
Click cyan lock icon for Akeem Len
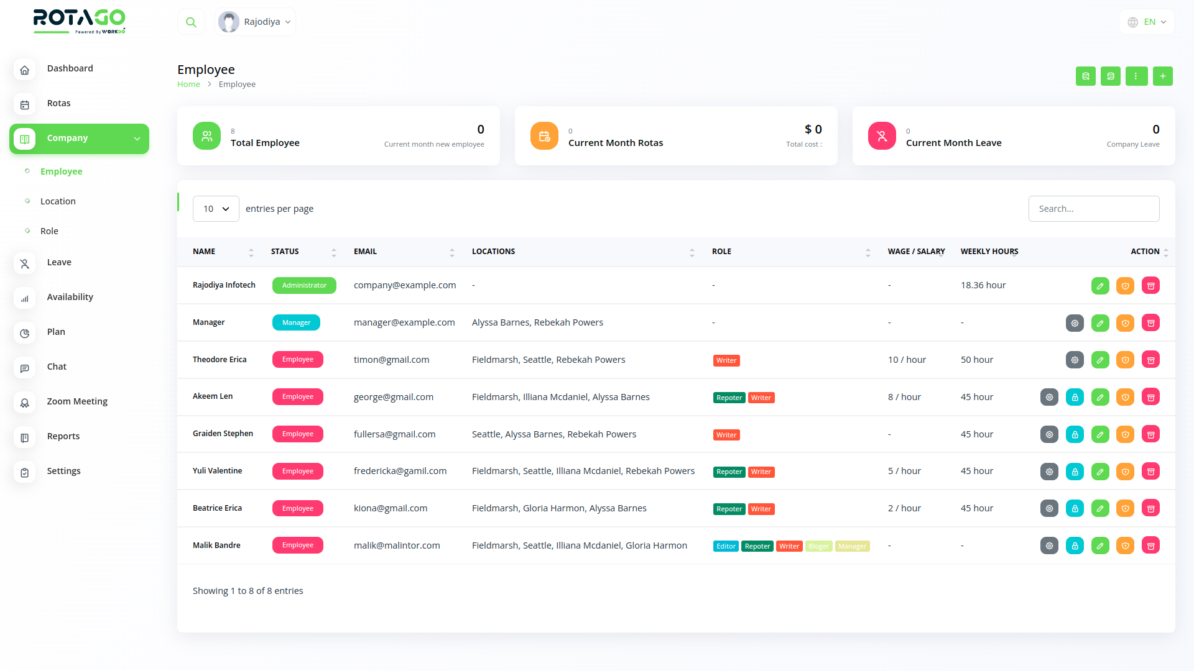coord(1074,397)
